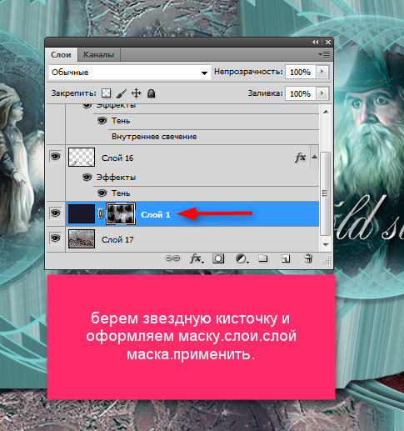The height and width of the screenshot is (431, 404).
Task: Open blend mode dropdown Обычные
Action: tap(130, 73)
